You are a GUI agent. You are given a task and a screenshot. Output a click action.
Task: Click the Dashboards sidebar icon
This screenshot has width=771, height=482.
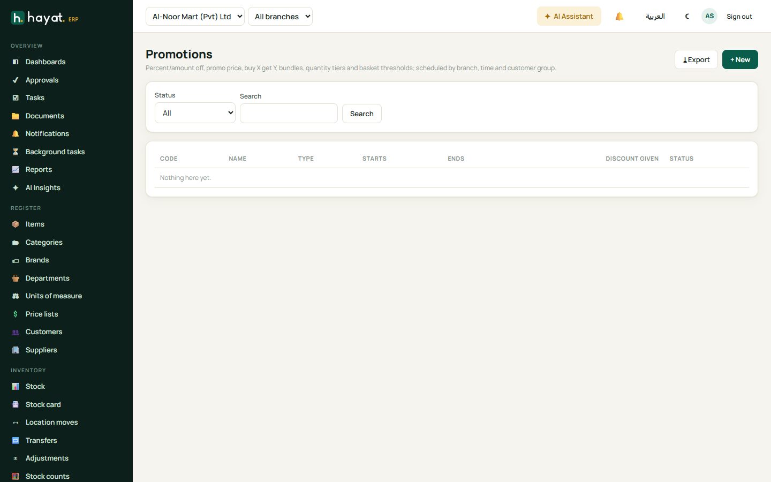point(16,62)
